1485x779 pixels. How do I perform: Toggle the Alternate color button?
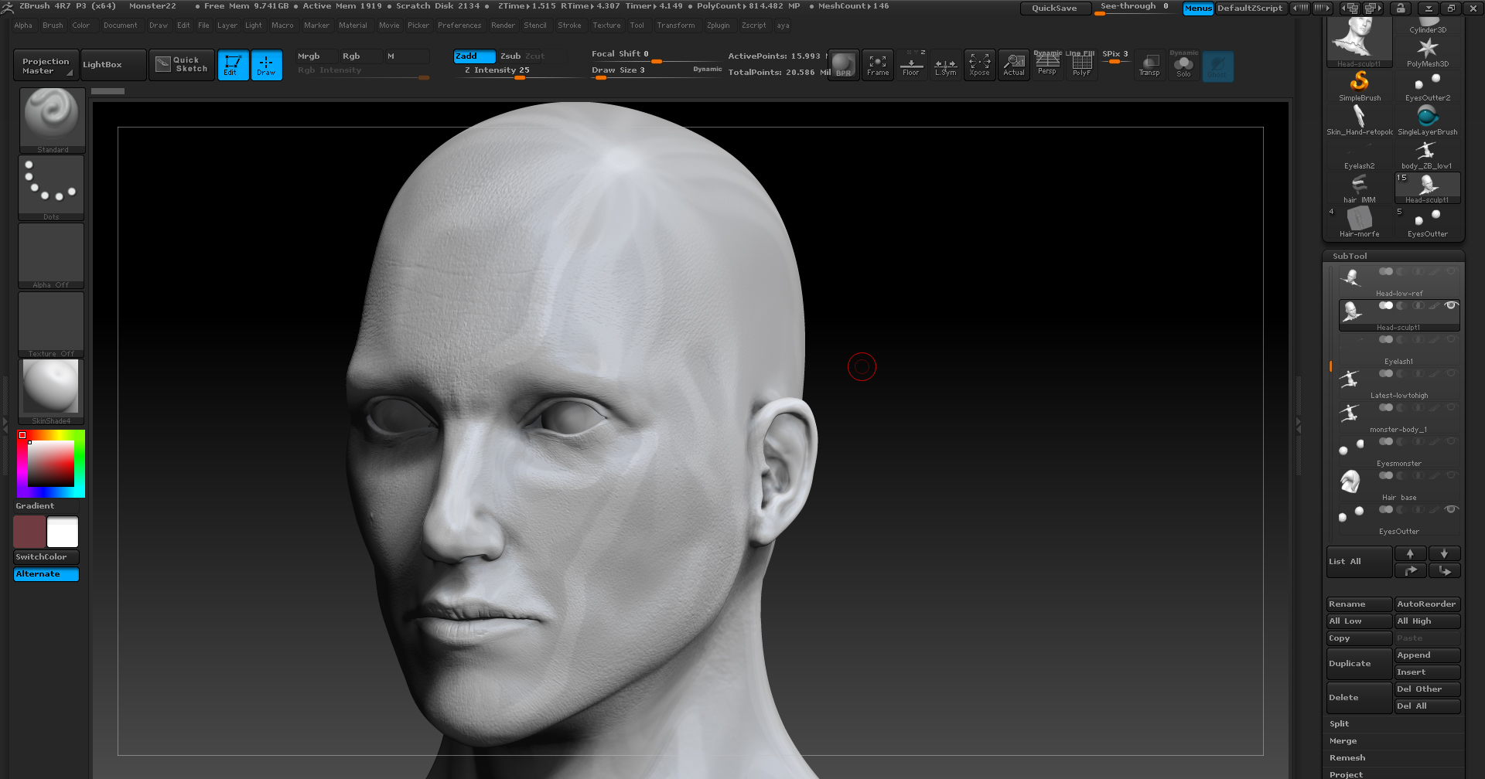pos(46,574)
